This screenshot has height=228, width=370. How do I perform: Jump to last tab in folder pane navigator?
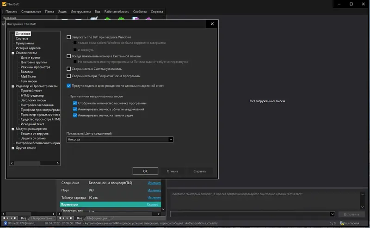coord(15,218)
